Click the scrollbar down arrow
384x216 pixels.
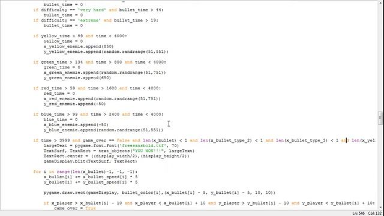(380, 208)
